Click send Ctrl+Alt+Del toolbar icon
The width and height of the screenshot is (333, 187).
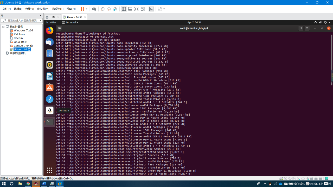(94, 9)
